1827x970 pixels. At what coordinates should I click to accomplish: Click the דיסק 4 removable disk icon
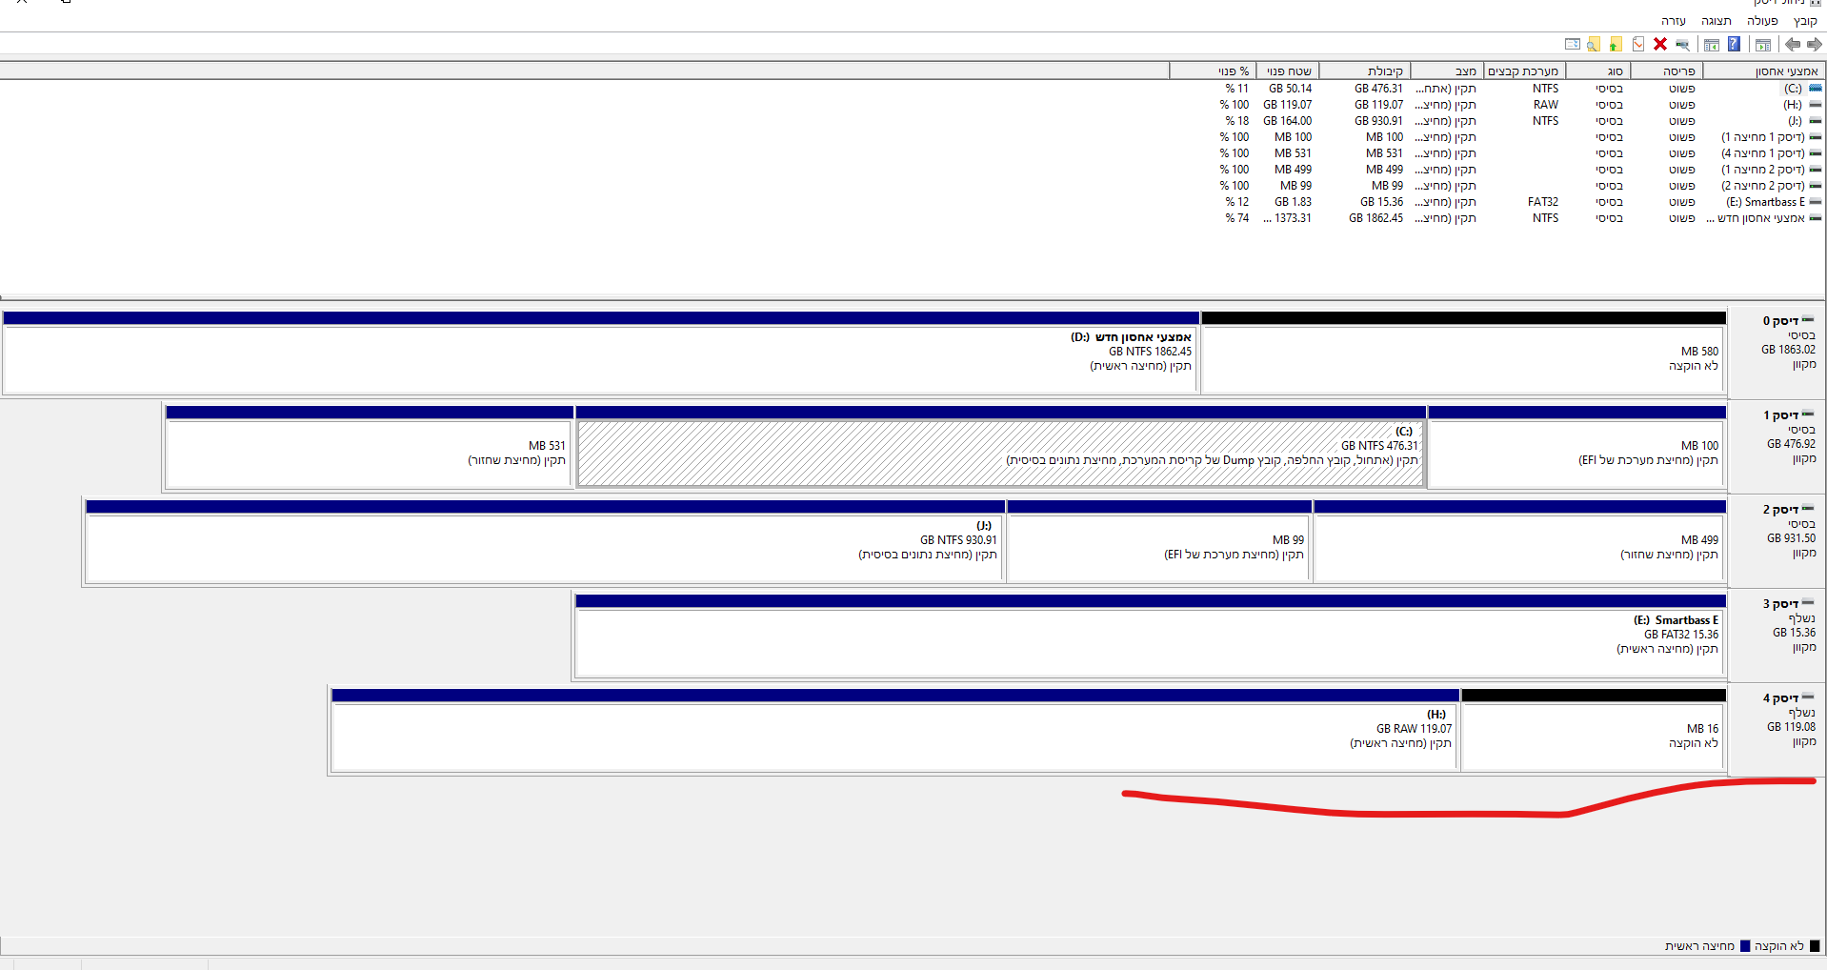pos(1808,697)
